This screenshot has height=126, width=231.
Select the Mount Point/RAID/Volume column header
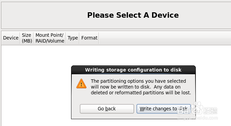point(50,38)
